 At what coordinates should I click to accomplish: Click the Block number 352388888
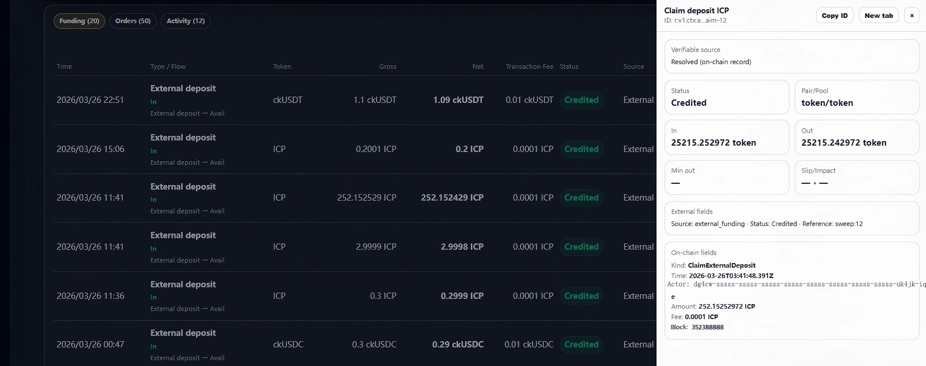click(x=707, y=327)
